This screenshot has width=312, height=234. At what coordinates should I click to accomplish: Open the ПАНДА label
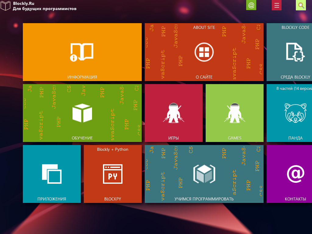(x=296, y=138)
